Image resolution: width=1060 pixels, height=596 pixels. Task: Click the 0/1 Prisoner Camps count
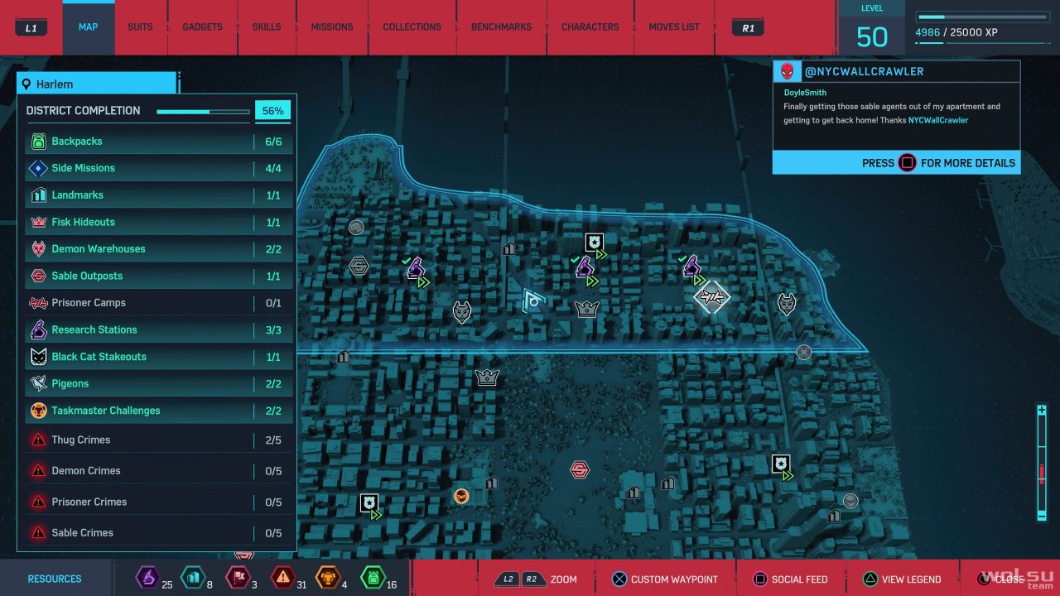pos(273,303)
